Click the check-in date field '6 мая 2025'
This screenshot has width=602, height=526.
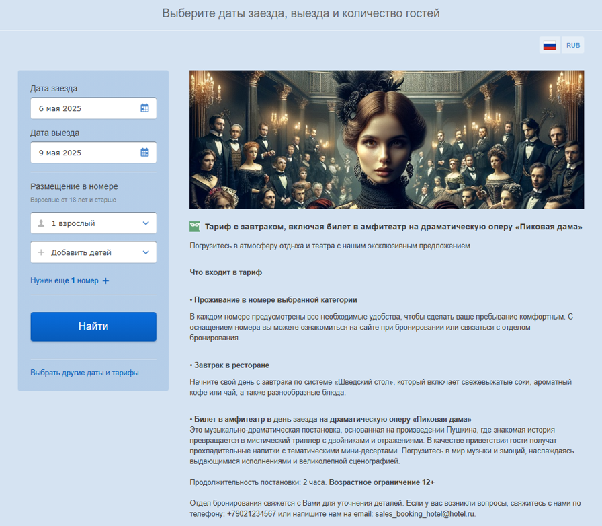pyautogui.click(x=93, y=108)
